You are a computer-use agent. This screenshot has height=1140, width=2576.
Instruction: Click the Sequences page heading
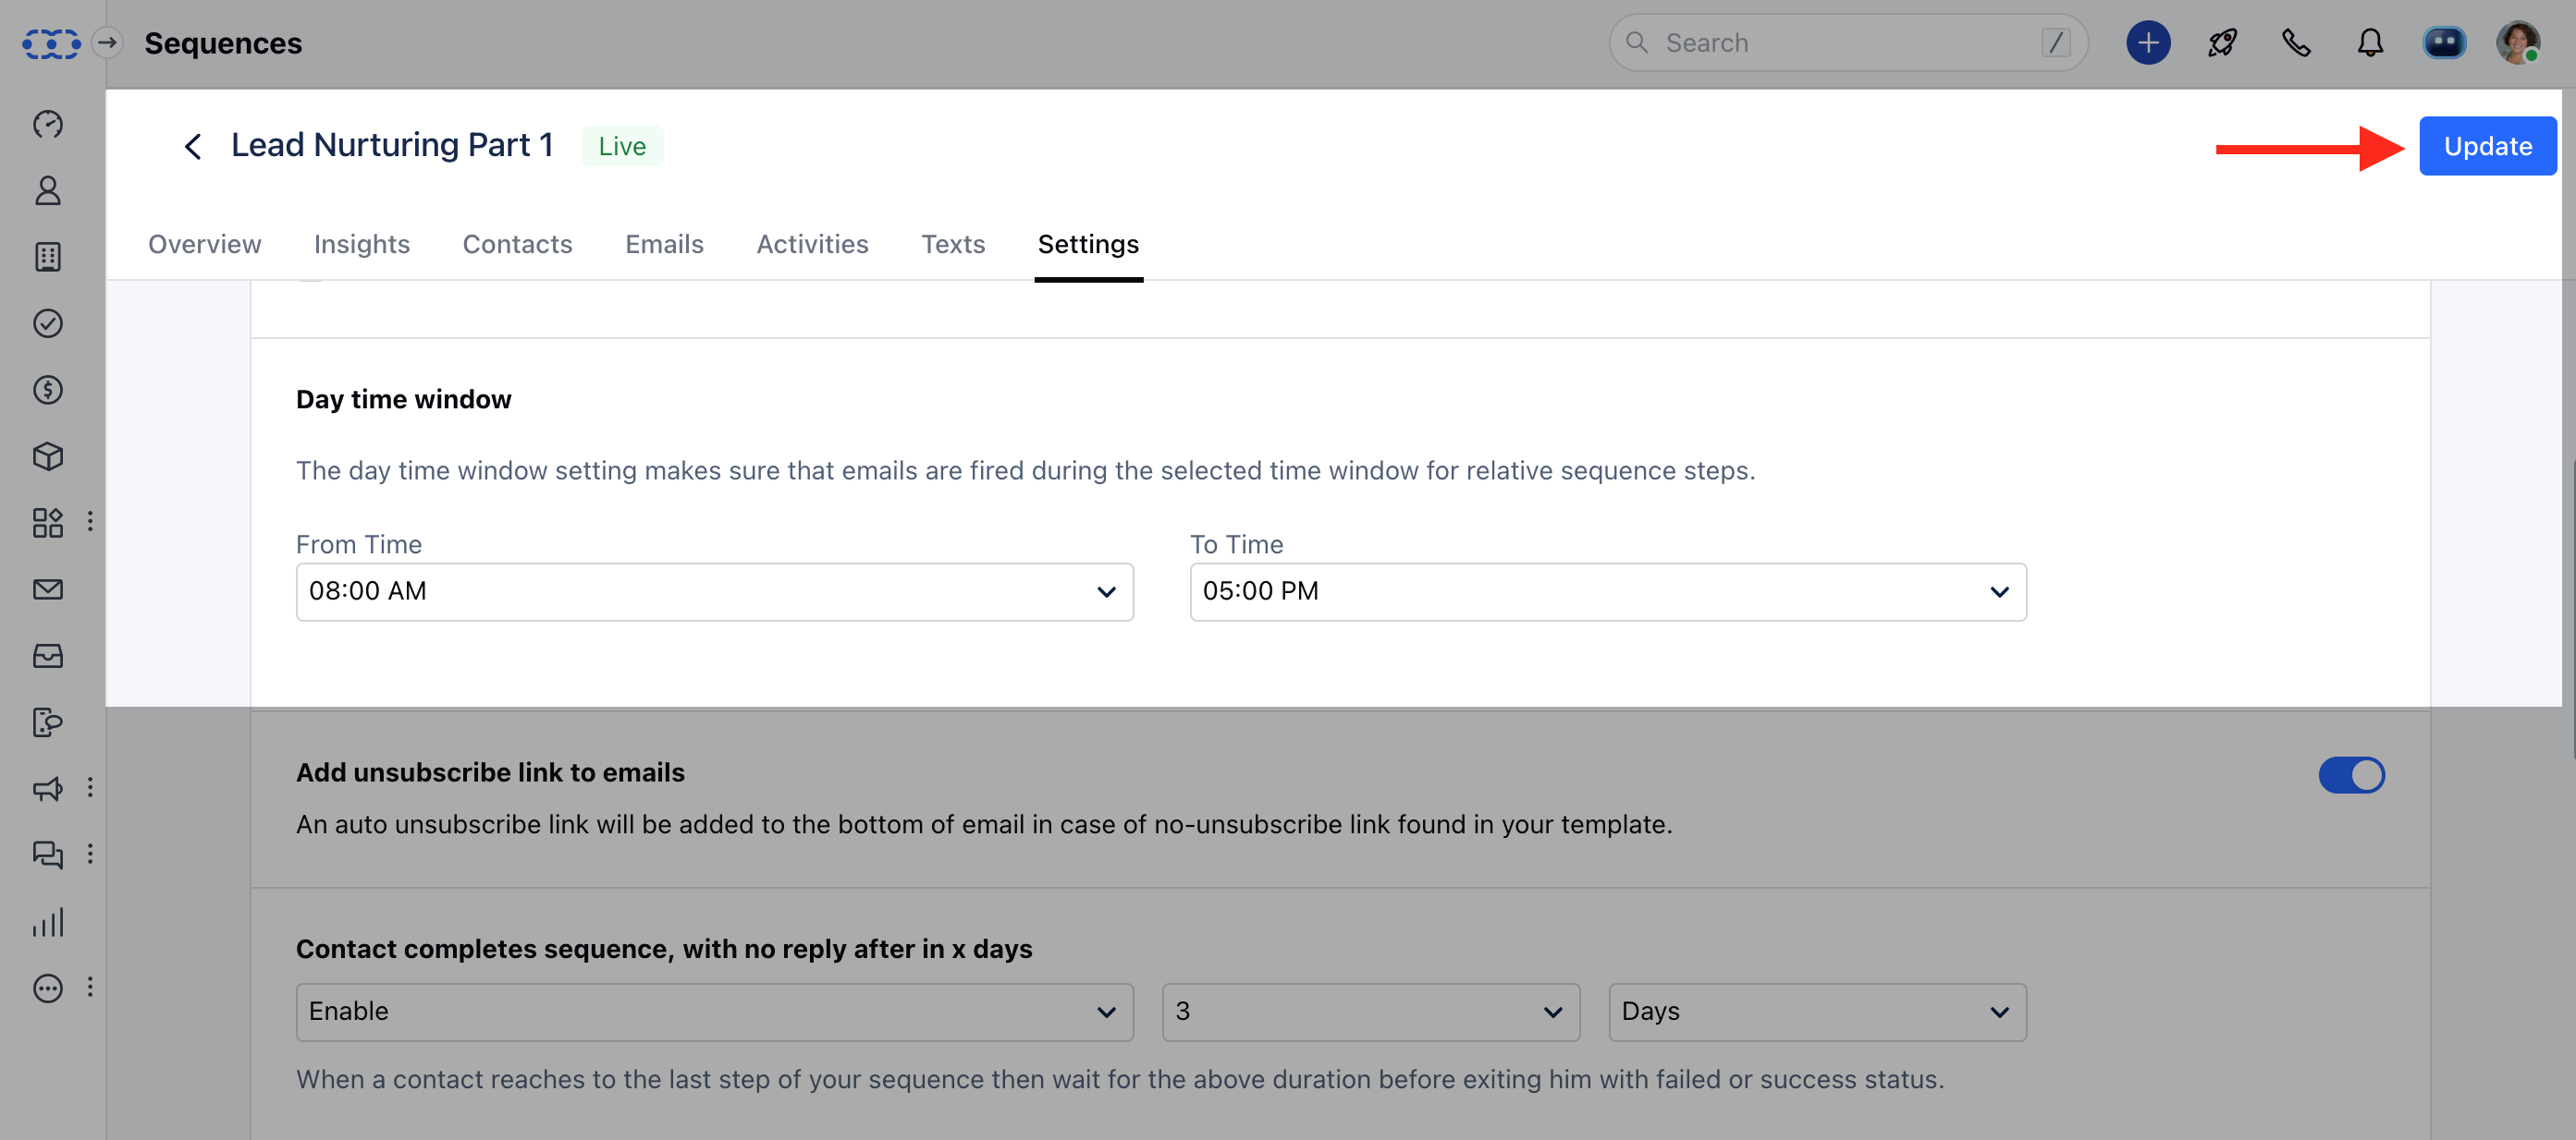coord(223,43)
